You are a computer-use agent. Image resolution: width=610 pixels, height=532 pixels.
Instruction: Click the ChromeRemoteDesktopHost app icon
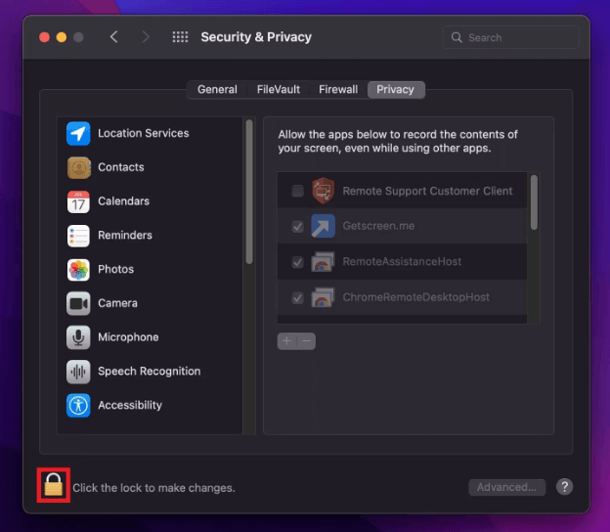tap(323, 297)
